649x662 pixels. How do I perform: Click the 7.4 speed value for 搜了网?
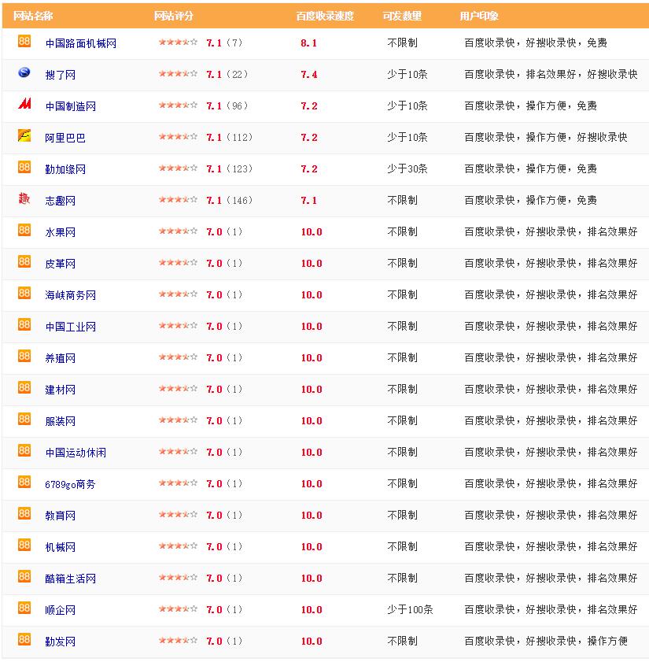(309, 74)
